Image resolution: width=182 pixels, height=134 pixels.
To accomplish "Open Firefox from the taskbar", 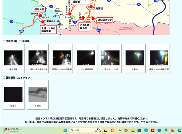I will point(173,130).
